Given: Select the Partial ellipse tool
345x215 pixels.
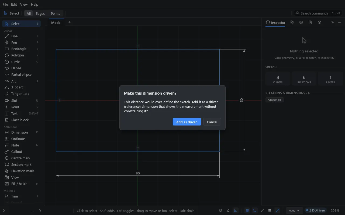Looking at the screenshot, I should pyautogui.click(x=21, y=75).
